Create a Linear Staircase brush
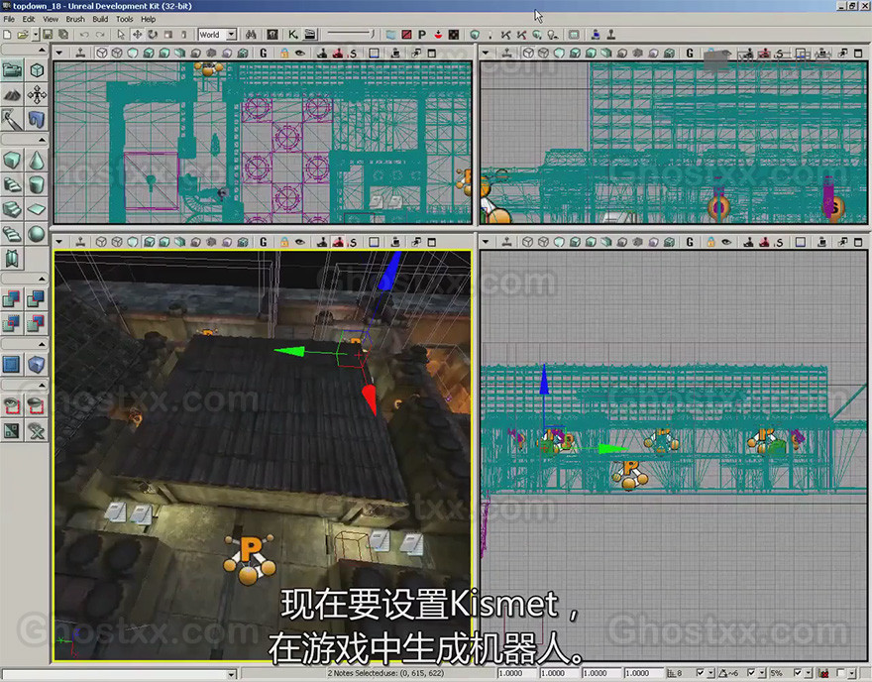Image resolution: width=872 pixels, height=682 pixels. point(12,209)
